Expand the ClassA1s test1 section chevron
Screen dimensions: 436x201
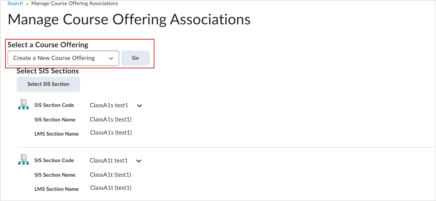[x=139, y=106]
